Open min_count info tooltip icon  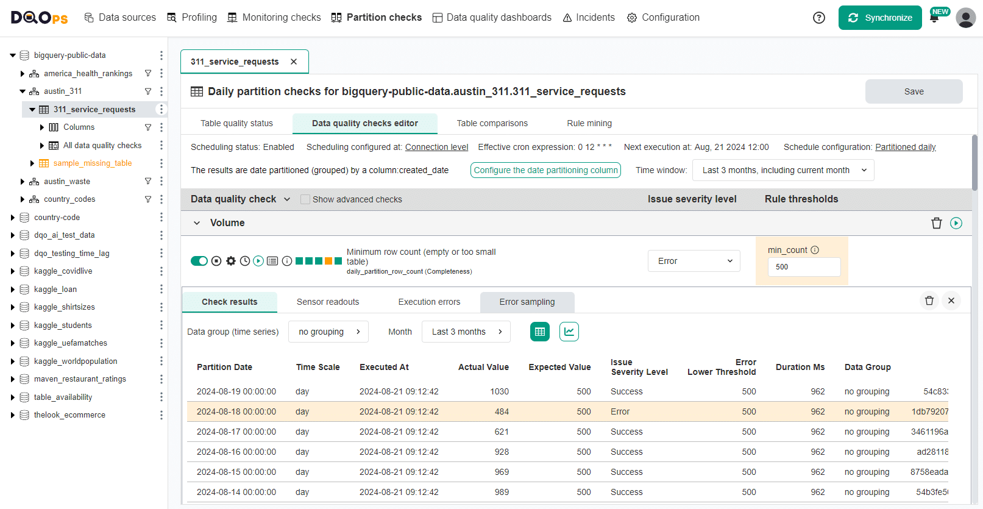tap(815, 250)
